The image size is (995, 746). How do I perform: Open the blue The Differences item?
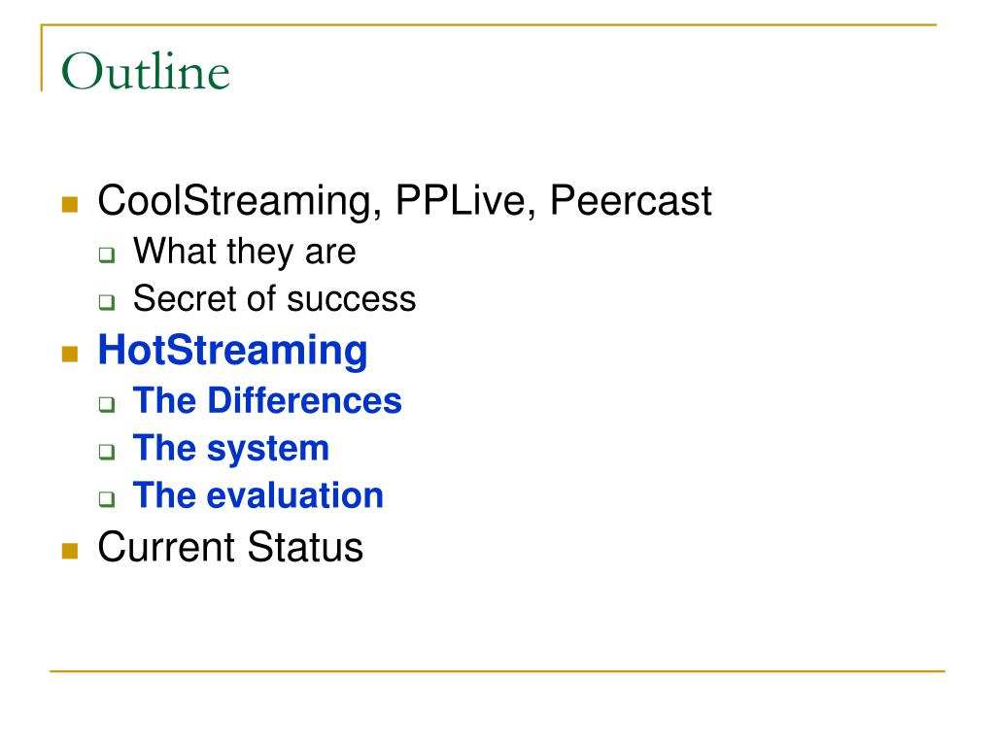[x=267, y=401]
